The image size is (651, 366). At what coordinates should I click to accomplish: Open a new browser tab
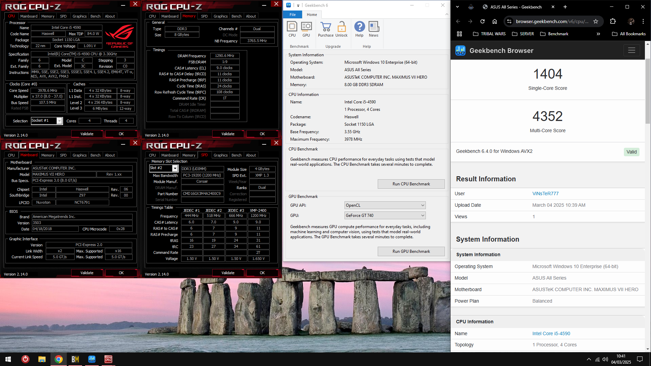click(x=565, y=7)
